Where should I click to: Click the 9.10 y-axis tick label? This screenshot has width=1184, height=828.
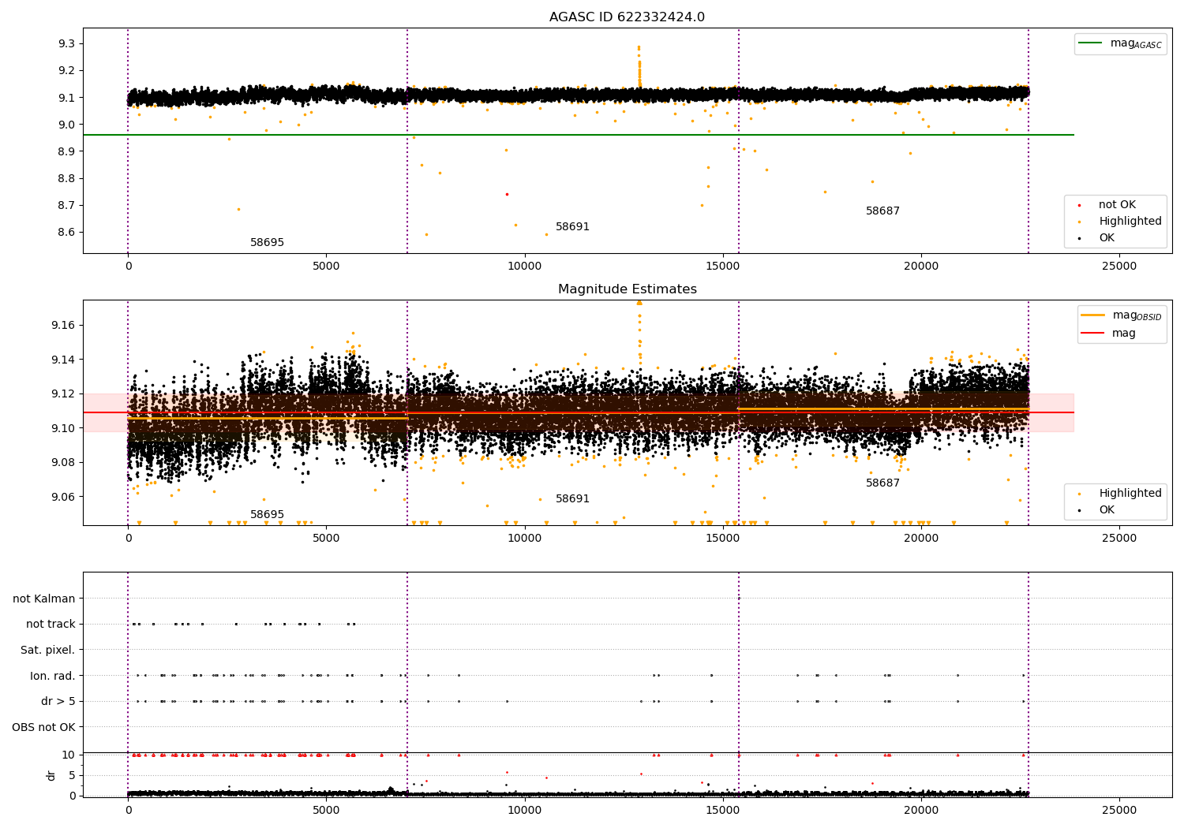click(x=63, y=428)
